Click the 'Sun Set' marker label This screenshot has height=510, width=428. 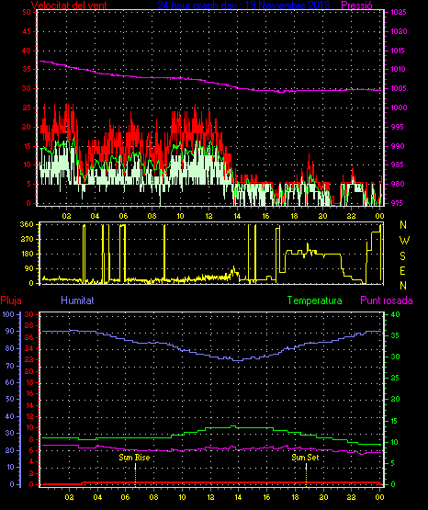[305, 458]
